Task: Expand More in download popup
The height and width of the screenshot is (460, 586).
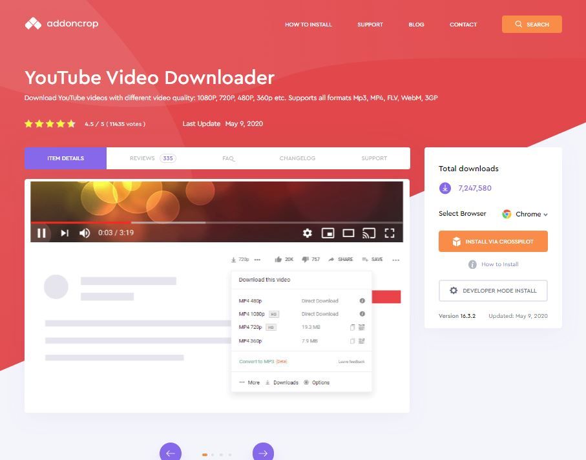Action: pos(249,382)
